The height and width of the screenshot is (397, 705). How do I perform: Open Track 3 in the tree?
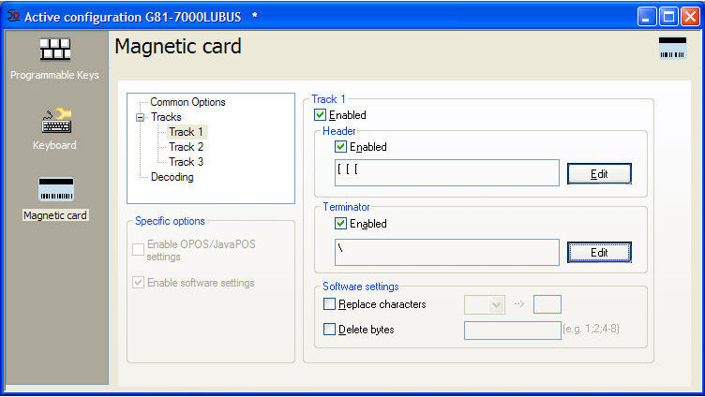click(x=186, y=162)
